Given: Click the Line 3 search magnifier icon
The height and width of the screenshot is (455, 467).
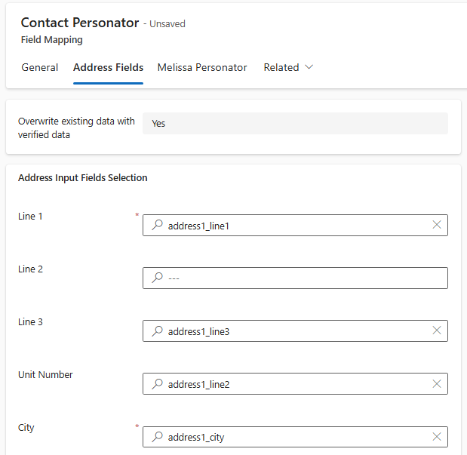Looking at the screenshot, I should pos(158,330).
